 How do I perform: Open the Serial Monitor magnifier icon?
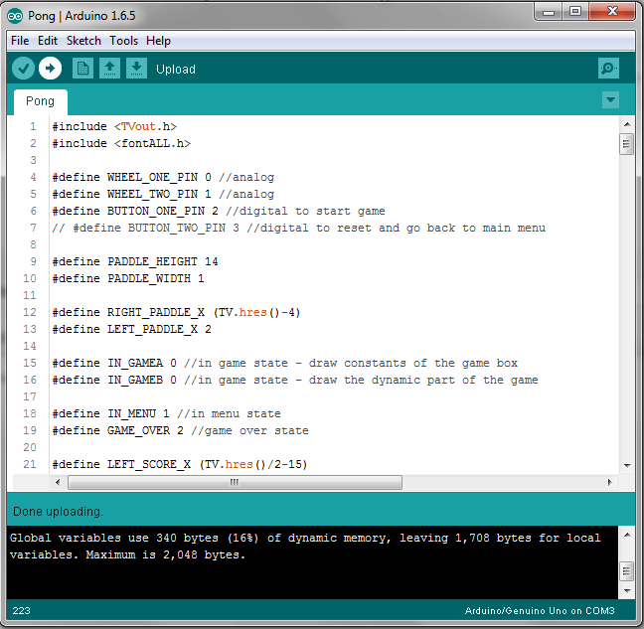point(608,69)
